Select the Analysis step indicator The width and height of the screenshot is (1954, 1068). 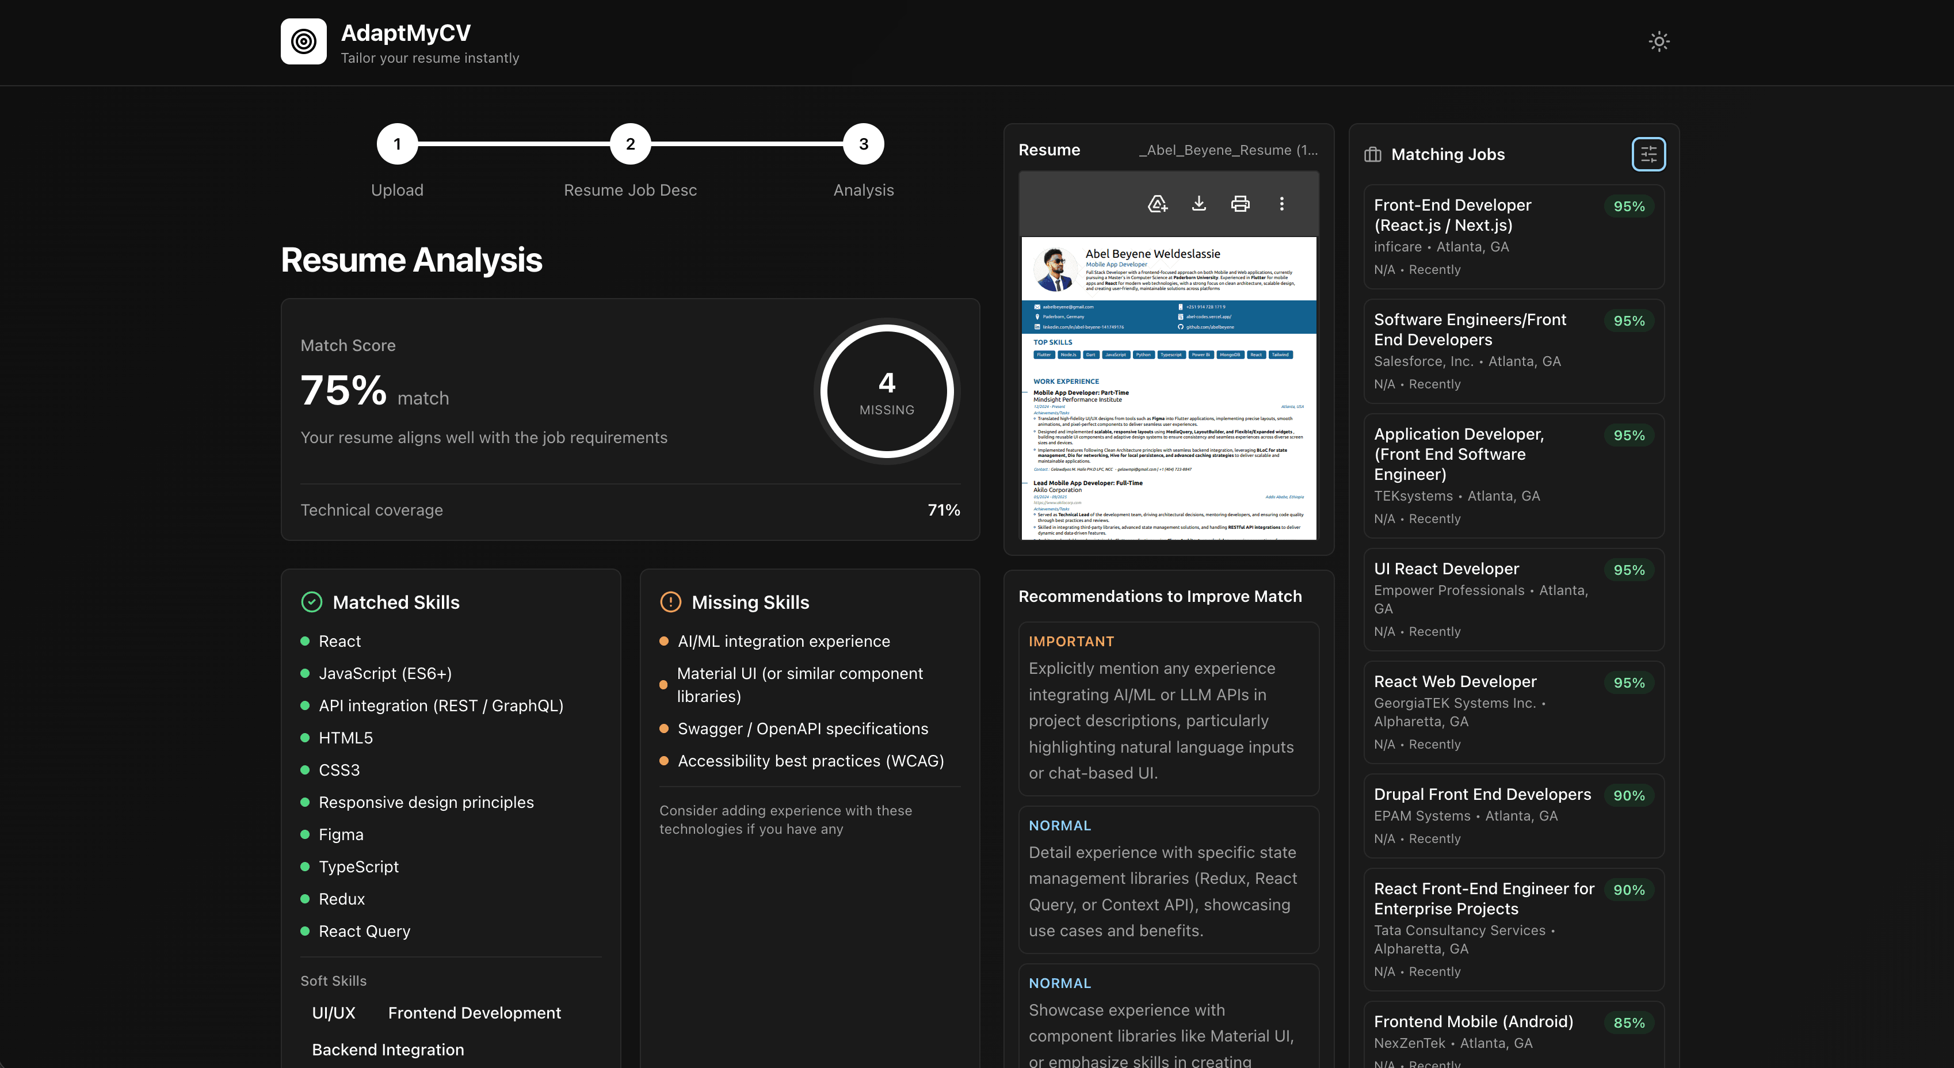862,143
